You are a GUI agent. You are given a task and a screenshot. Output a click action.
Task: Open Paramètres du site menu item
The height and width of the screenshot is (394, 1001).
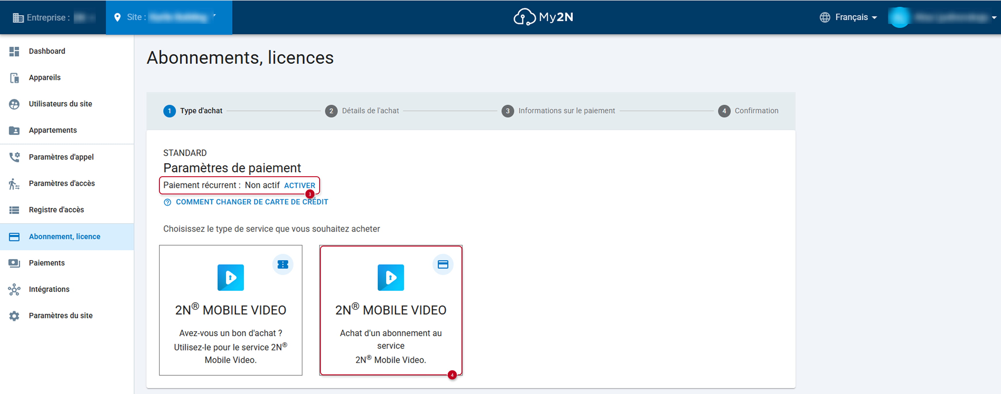67,316
